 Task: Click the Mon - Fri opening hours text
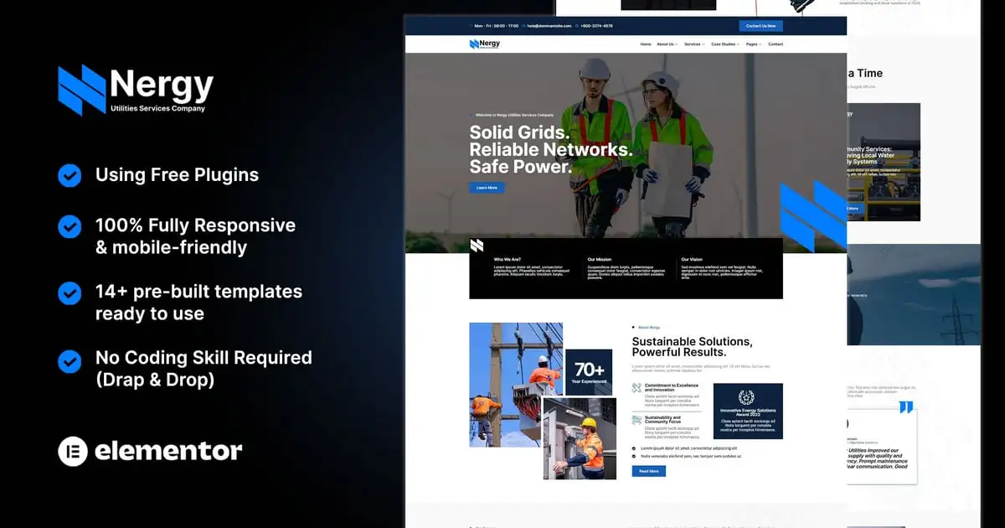(497, 26)
